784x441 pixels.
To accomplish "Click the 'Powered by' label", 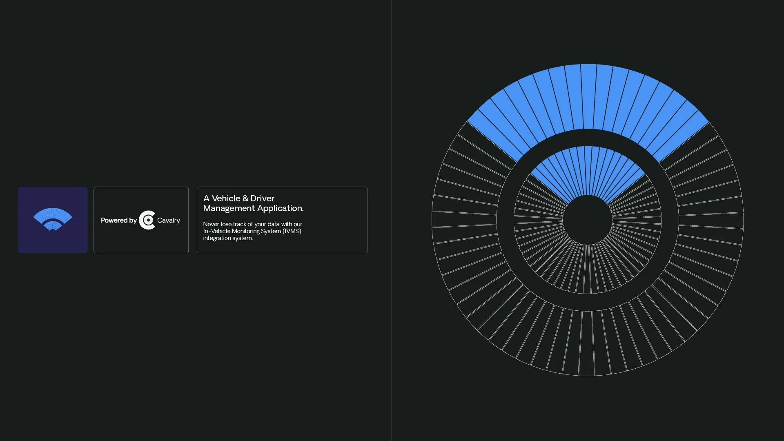I will pos(118,220).
